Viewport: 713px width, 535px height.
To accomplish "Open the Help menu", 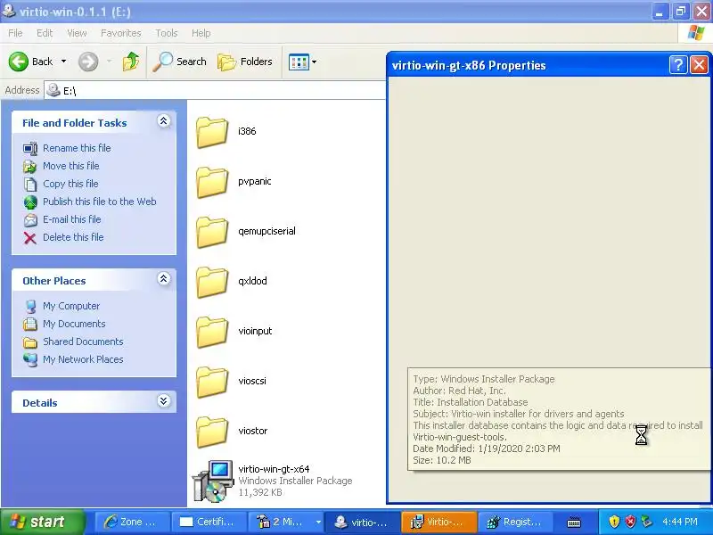I will coord(201,33).
